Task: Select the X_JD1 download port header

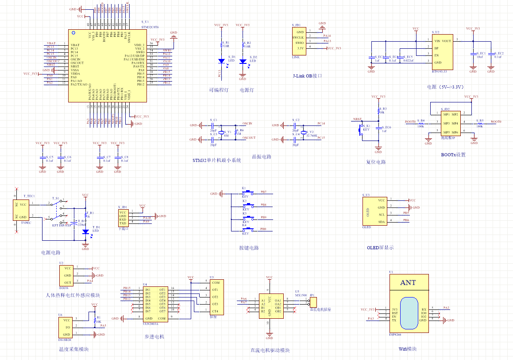Action: [x=123, y=217]
